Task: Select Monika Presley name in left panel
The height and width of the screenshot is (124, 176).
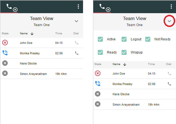Action: (30, 53)
